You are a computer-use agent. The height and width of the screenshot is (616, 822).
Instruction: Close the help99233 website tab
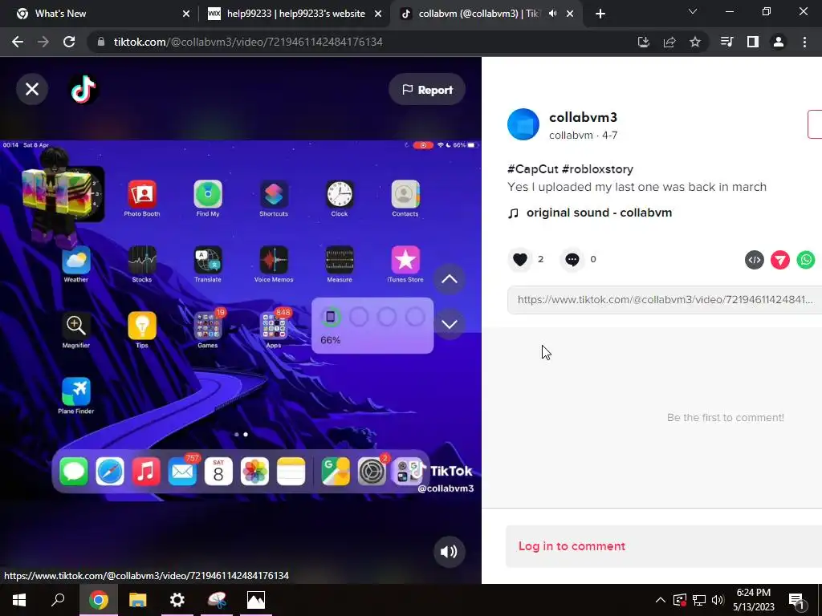(377, 14)
